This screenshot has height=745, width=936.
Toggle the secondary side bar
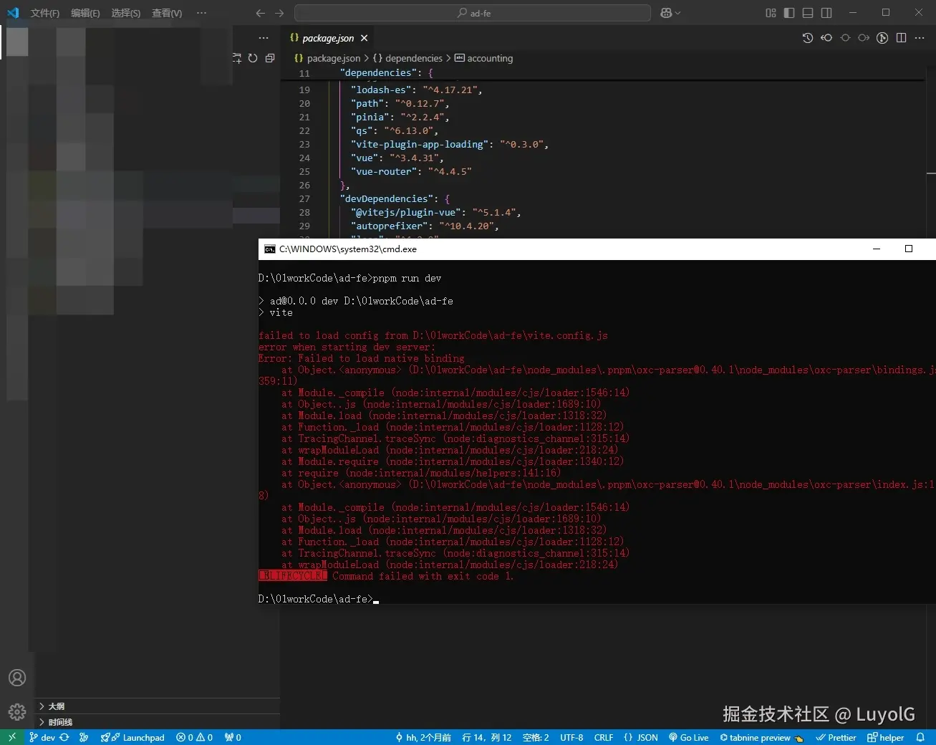[x=826, y=13]
